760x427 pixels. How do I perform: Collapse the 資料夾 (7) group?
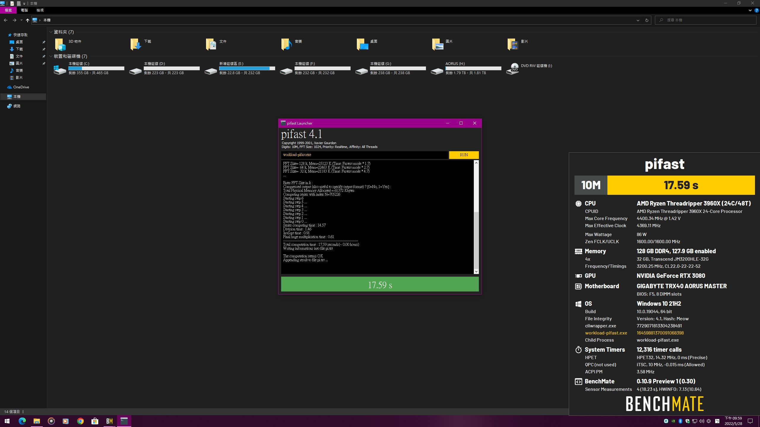[x=51, y=32]
